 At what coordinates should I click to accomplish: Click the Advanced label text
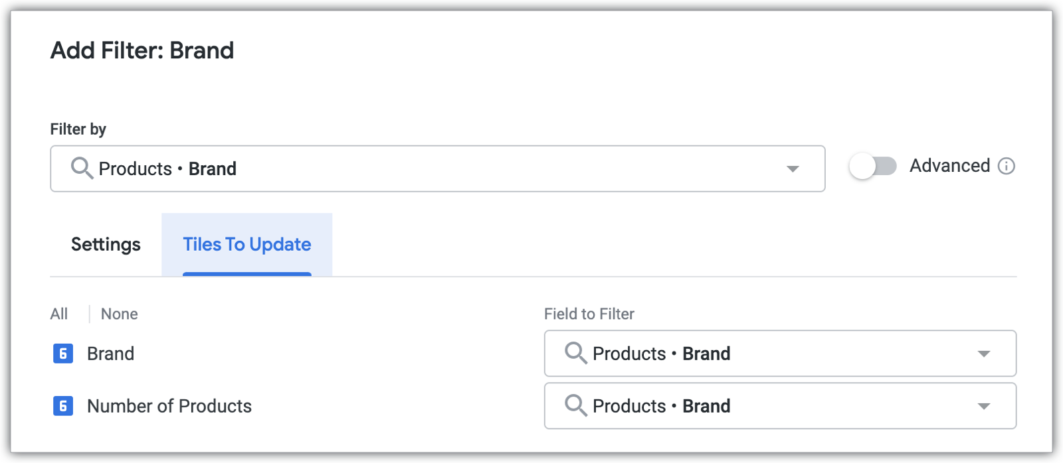pos(949,166)
